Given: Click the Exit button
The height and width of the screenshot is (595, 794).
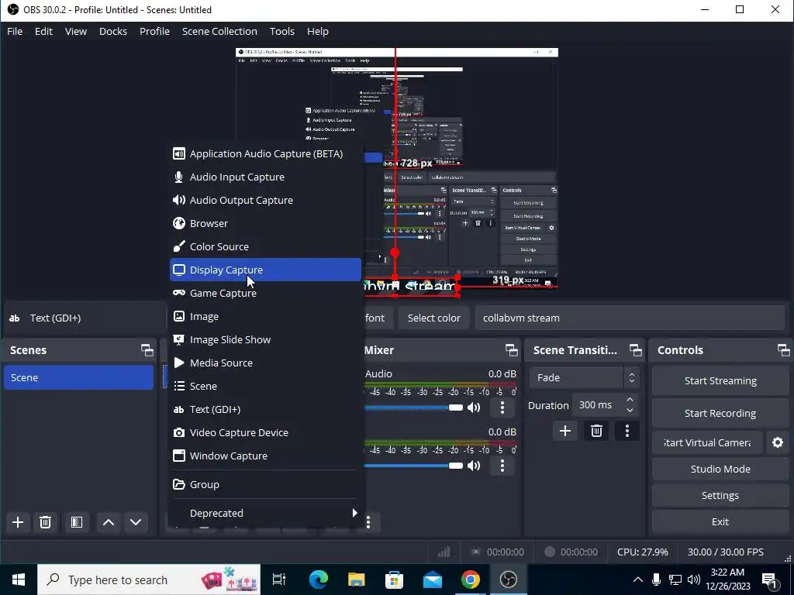Looking at the screenshot, I should point(720,521).
